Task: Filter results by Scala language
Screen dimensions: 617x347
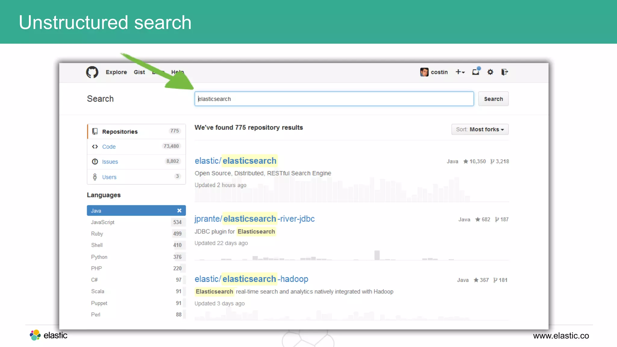Action: pos(136,291)
